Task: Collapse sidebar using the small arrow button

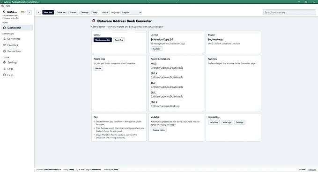Action: pyautogui.click(x=29, y=12)
